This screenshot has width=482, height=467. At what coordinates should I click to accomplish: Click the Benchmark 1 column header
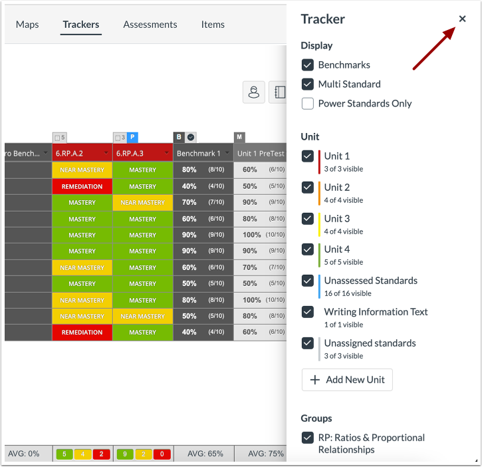coord(203,153)
